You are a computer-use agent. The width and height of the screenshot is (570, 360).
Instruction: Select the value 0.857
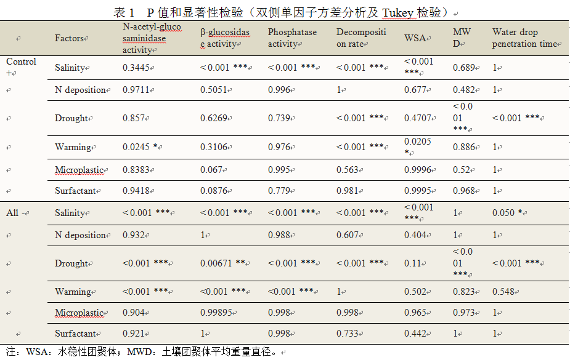pyautogui.click(x=134, y=118)
